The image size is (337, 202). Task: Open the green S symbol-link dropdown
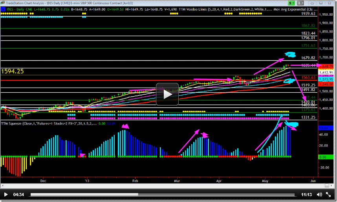click(291, 3)
